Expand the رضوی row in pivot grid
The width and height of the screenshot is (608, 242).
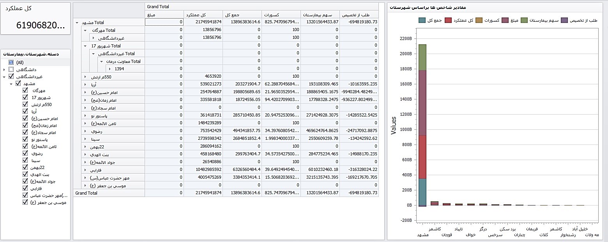pos(85,131)
